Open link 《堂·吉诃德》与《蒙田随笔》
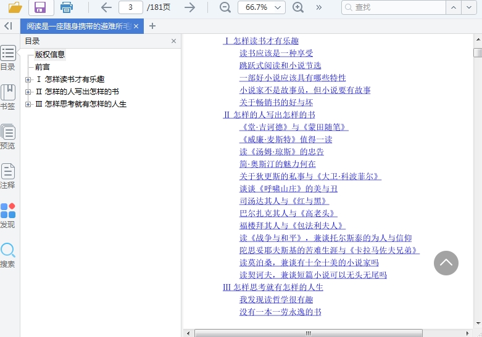 tap(294, 127)
